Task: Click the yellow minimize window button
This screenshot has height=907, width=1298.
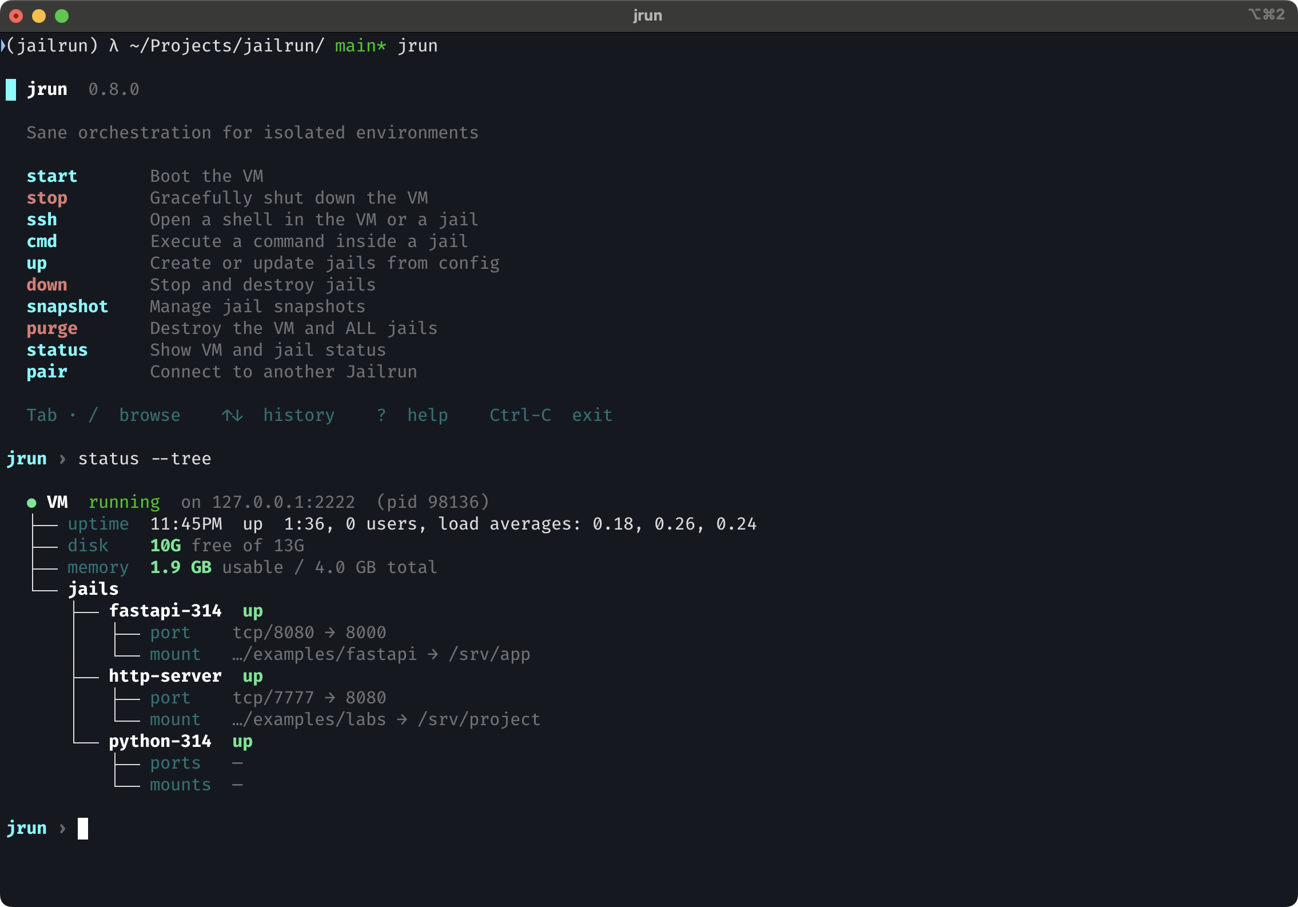Action: click(39, 16)
